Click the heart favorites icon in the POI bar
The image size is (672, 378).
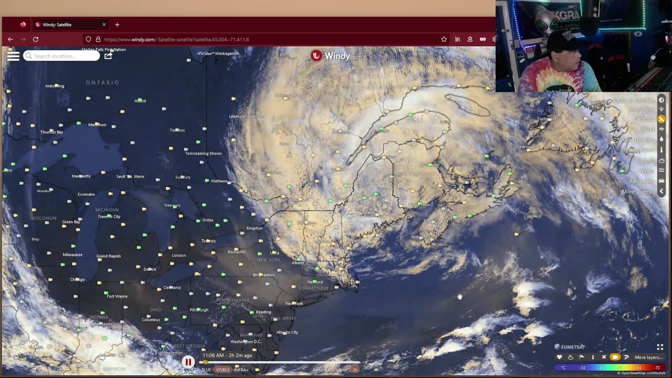(x=560, y=357)
